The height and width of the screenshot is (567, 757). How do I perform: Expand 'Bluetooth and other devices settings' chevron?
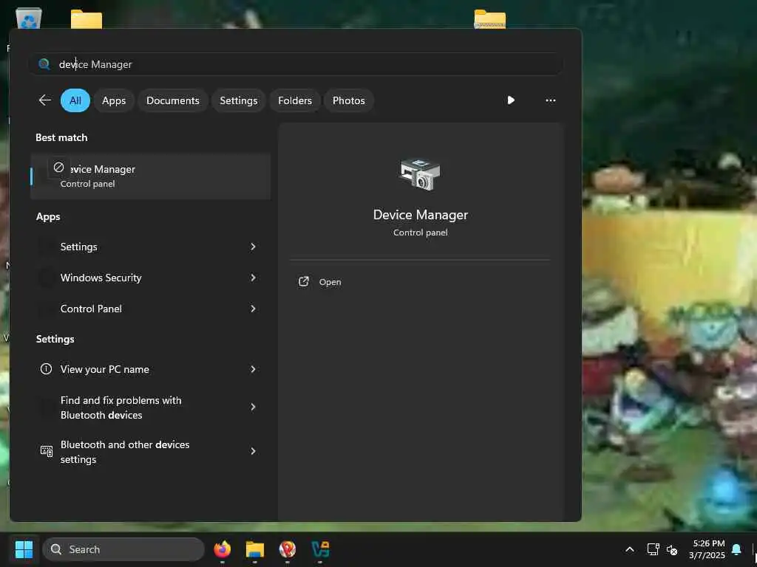(253, 451)
